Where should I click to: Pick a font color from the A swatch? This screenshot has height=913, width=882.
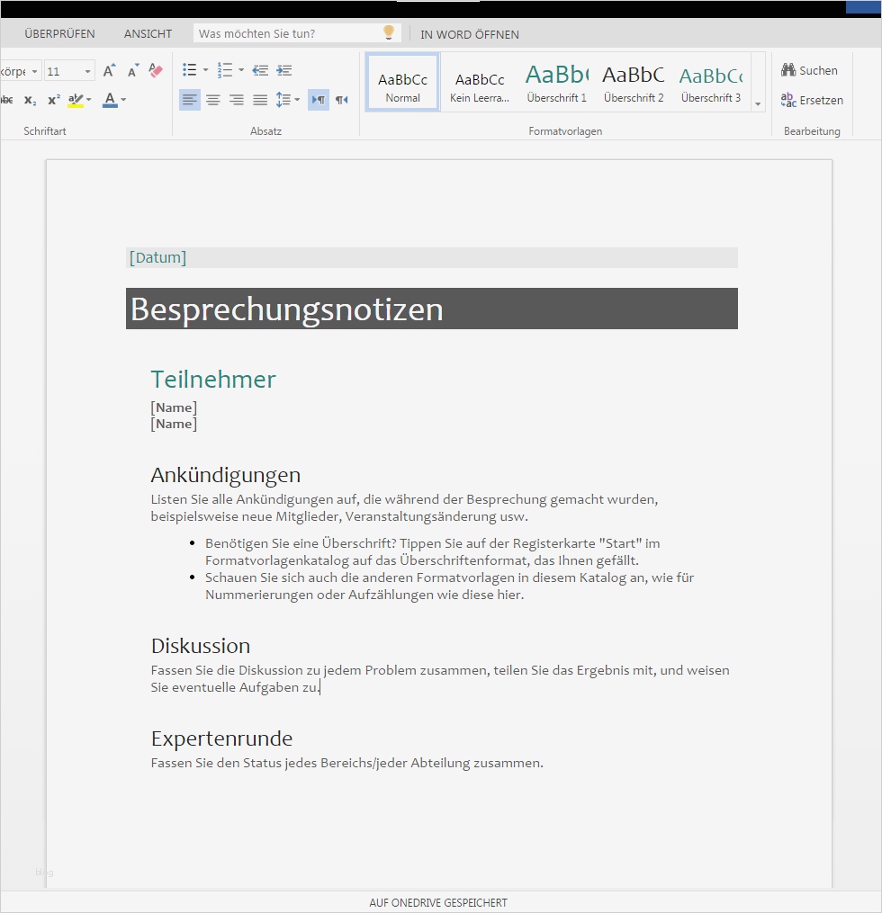coord(110,99)
